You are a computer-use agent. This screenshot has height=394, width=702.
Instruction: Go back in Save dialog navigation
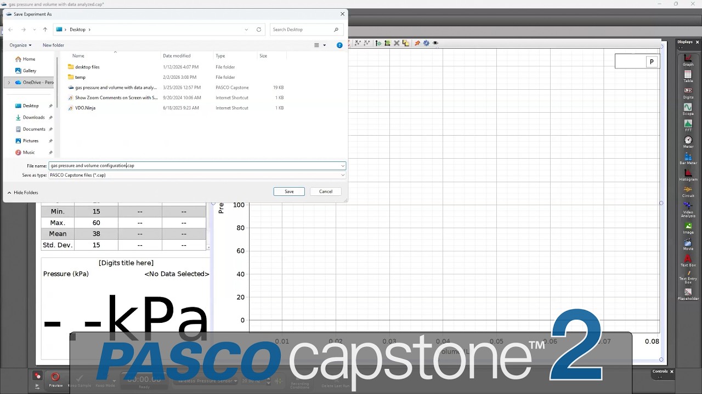pos(10,30)
